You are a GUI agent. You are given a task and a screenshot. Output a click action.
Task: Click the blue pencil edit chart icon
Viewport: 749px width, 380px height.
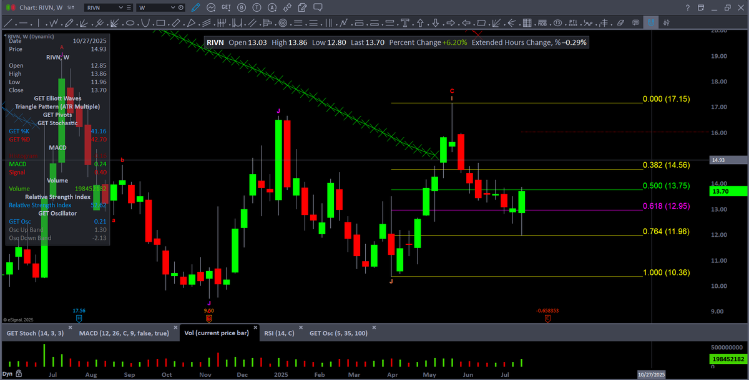pos(195,7)
